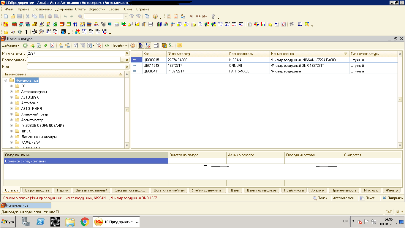Open the Документы menu

(64, 9)
